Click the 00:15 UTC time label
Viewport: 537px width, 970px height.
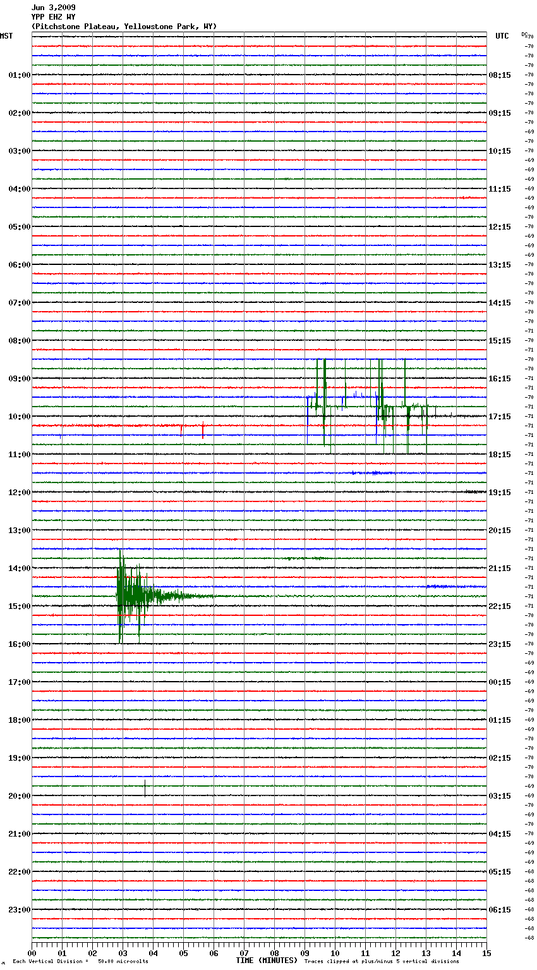pyautogui.click(x=500, y=682)
